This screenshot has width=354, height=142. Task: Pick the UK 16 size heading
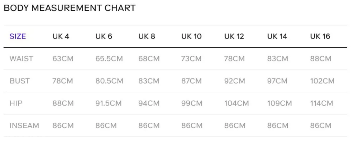tap(320, 36)
